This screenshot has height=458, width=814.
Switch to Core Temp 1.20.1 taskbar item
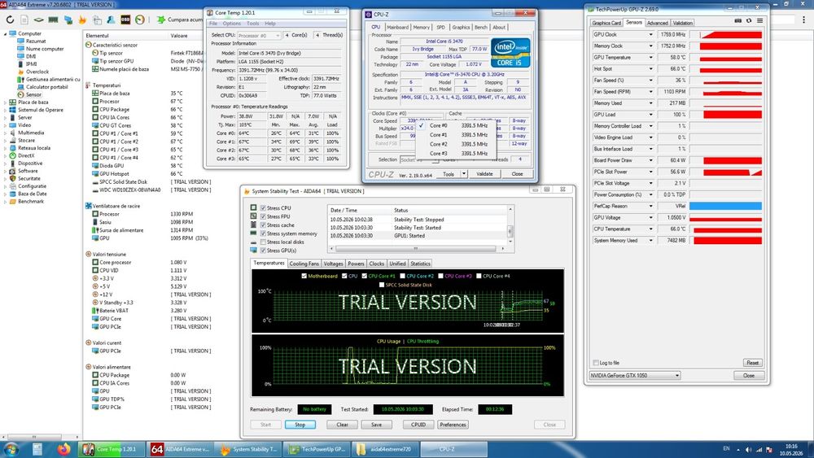pyautogui.click(x=111, y=449)
